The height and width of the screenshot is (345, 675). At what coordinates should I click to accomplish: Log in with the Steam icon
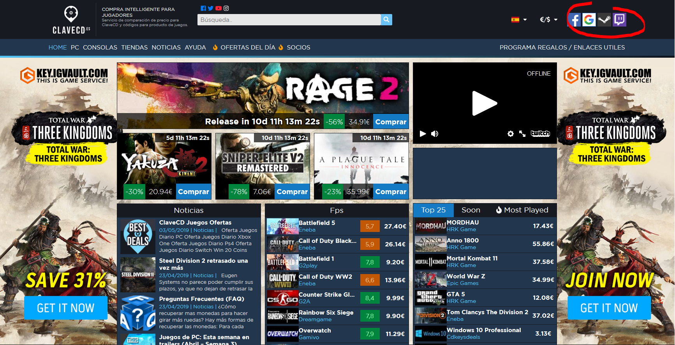click(604, 19)
